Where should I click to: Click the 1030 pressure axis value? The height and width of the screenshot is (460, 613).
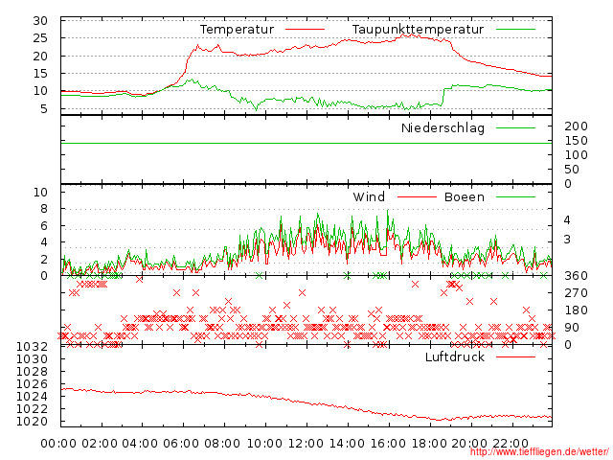pos(32,359)
